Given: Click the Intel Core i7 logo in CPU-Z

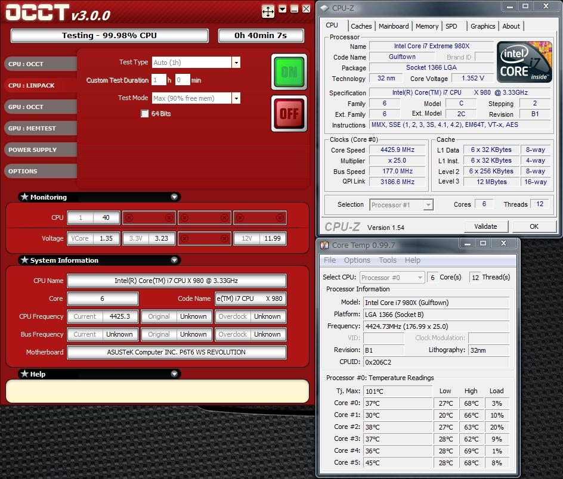Looking at the screenshot, I should [x=524, y=61].
